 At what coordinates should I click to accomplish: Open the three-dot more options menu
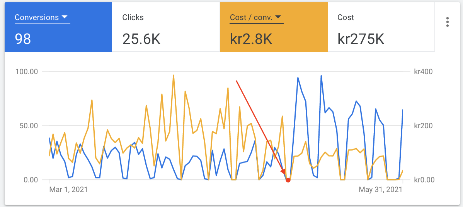point(447,22)
